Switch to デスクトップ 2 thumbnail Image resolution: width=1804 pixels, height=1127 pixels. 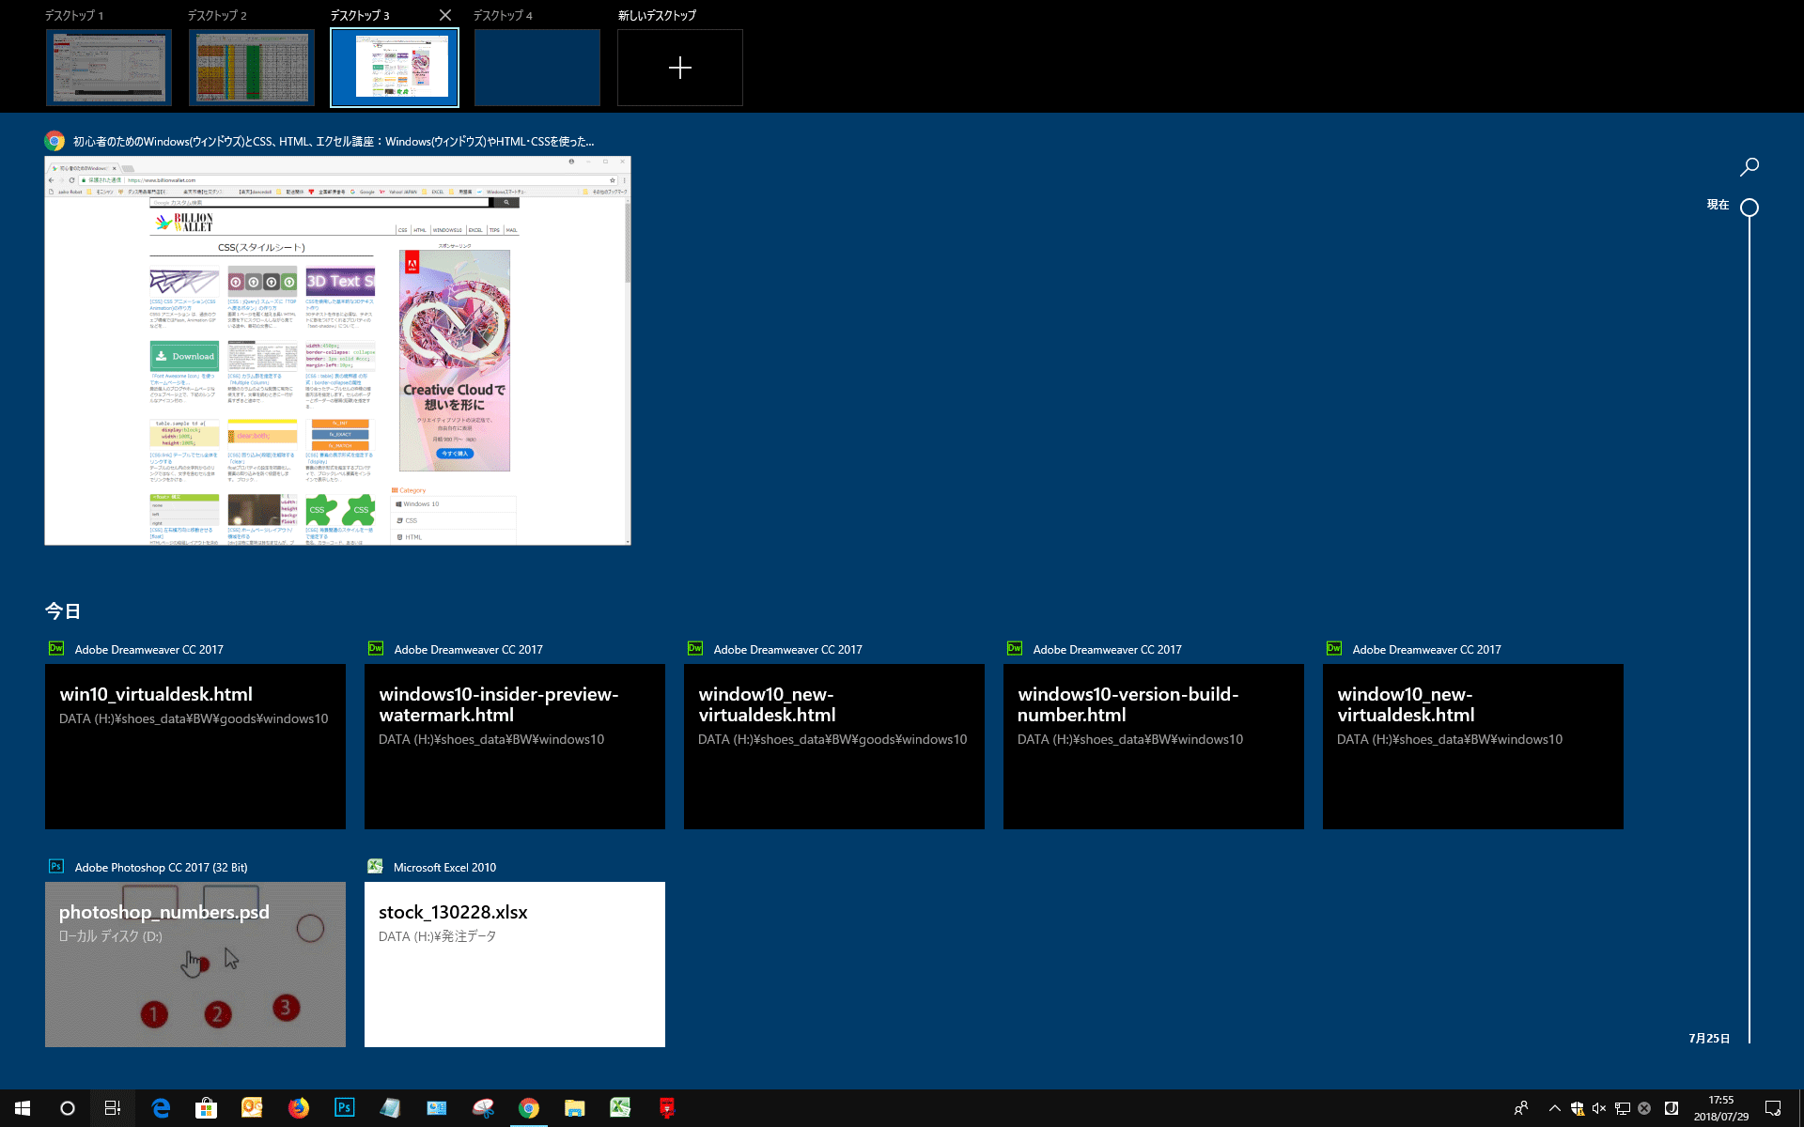tap(252, 68)
